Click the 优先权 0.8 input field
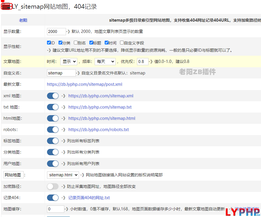 pyautogui.click(x=142, y=61)
